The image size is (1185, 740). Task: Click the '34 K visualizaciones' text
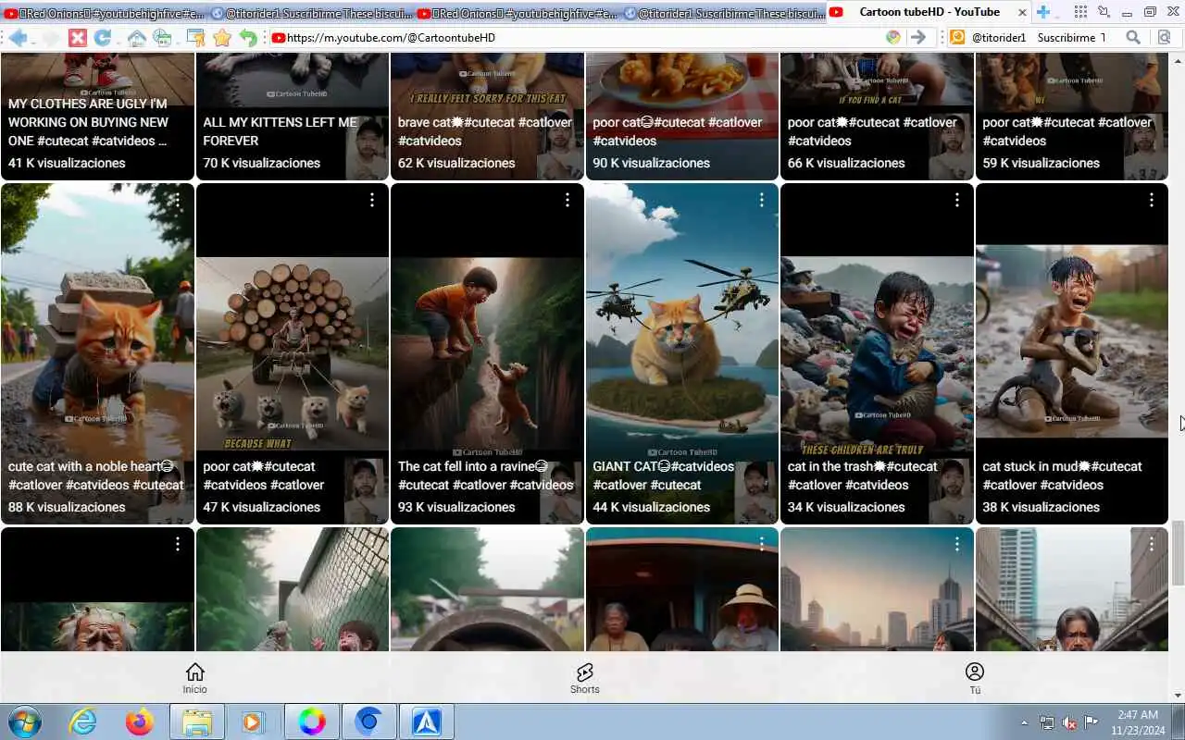846,507
